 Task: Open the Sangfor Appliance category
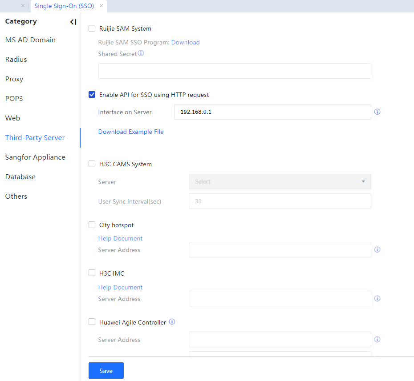(x=35, y=157)
